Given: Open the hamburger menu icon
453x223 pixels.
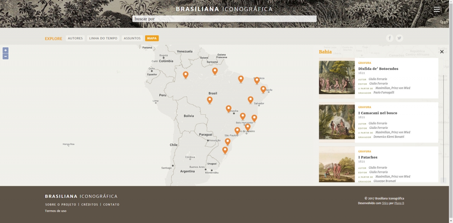Looking at the screenshot, I should 437,10.
